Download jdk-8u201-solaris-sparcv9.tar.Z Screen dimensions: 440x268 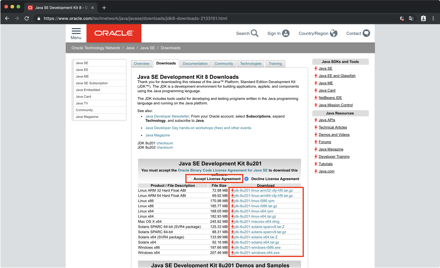(x=259, y=227)
